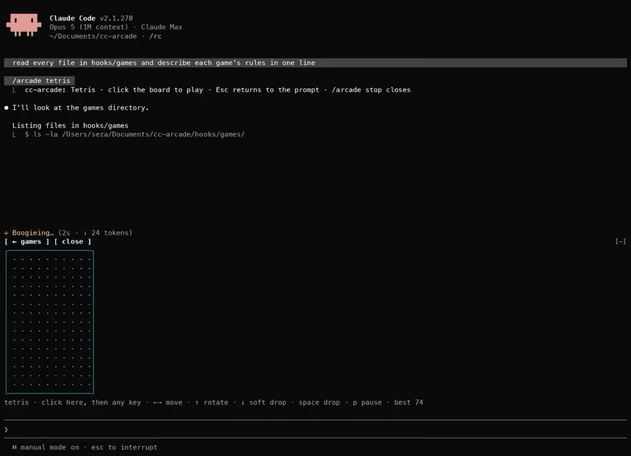Screen dimensions: 631x456
Task: Click the 'best 74' score text
Action: pos(408,402)
